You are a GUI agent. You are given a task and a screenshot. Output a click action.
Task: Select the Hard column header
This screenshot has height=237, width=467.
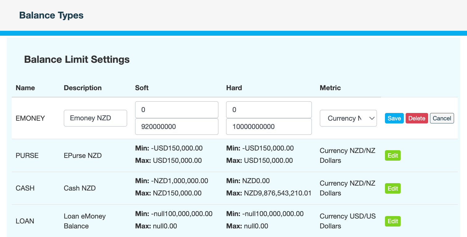pyautogui.click(x=234, y=88)
